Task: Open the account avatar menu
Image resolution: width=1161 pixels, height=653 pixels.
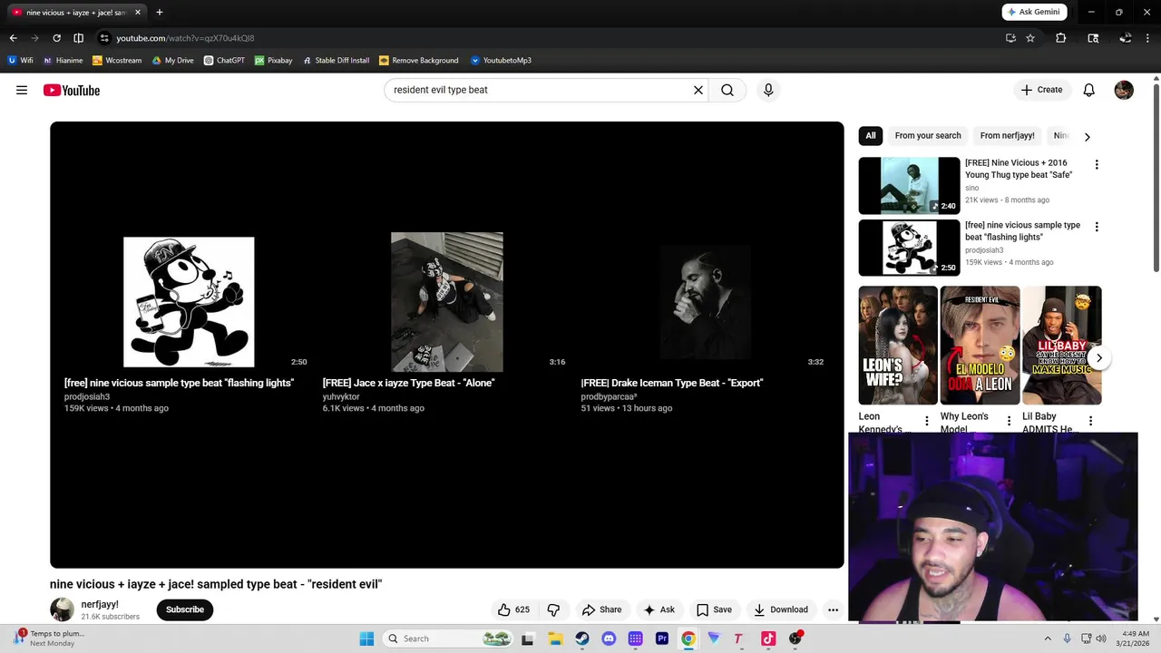Action: click(1124, 90)
